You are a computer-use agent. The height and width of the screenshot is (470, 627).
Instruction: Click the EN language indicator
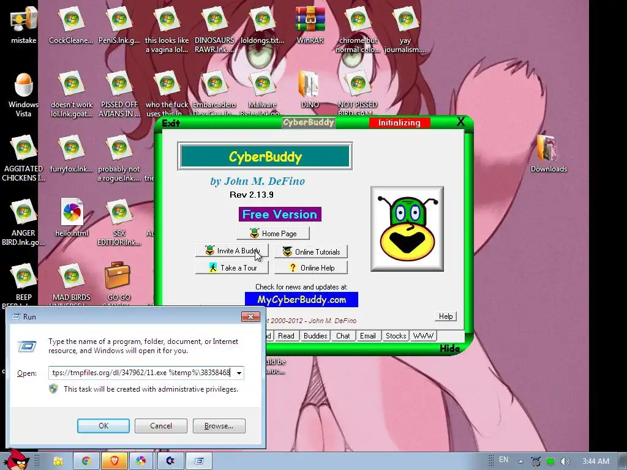pyautogui.click(x=503, y=460)
